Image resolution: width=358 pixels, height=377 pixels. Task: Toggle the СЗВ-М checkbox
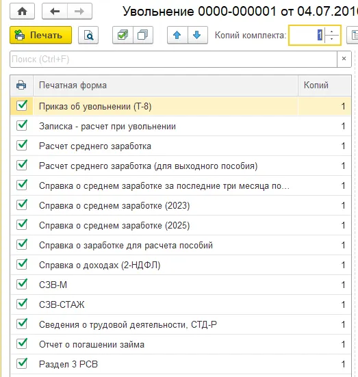point(22,284)
